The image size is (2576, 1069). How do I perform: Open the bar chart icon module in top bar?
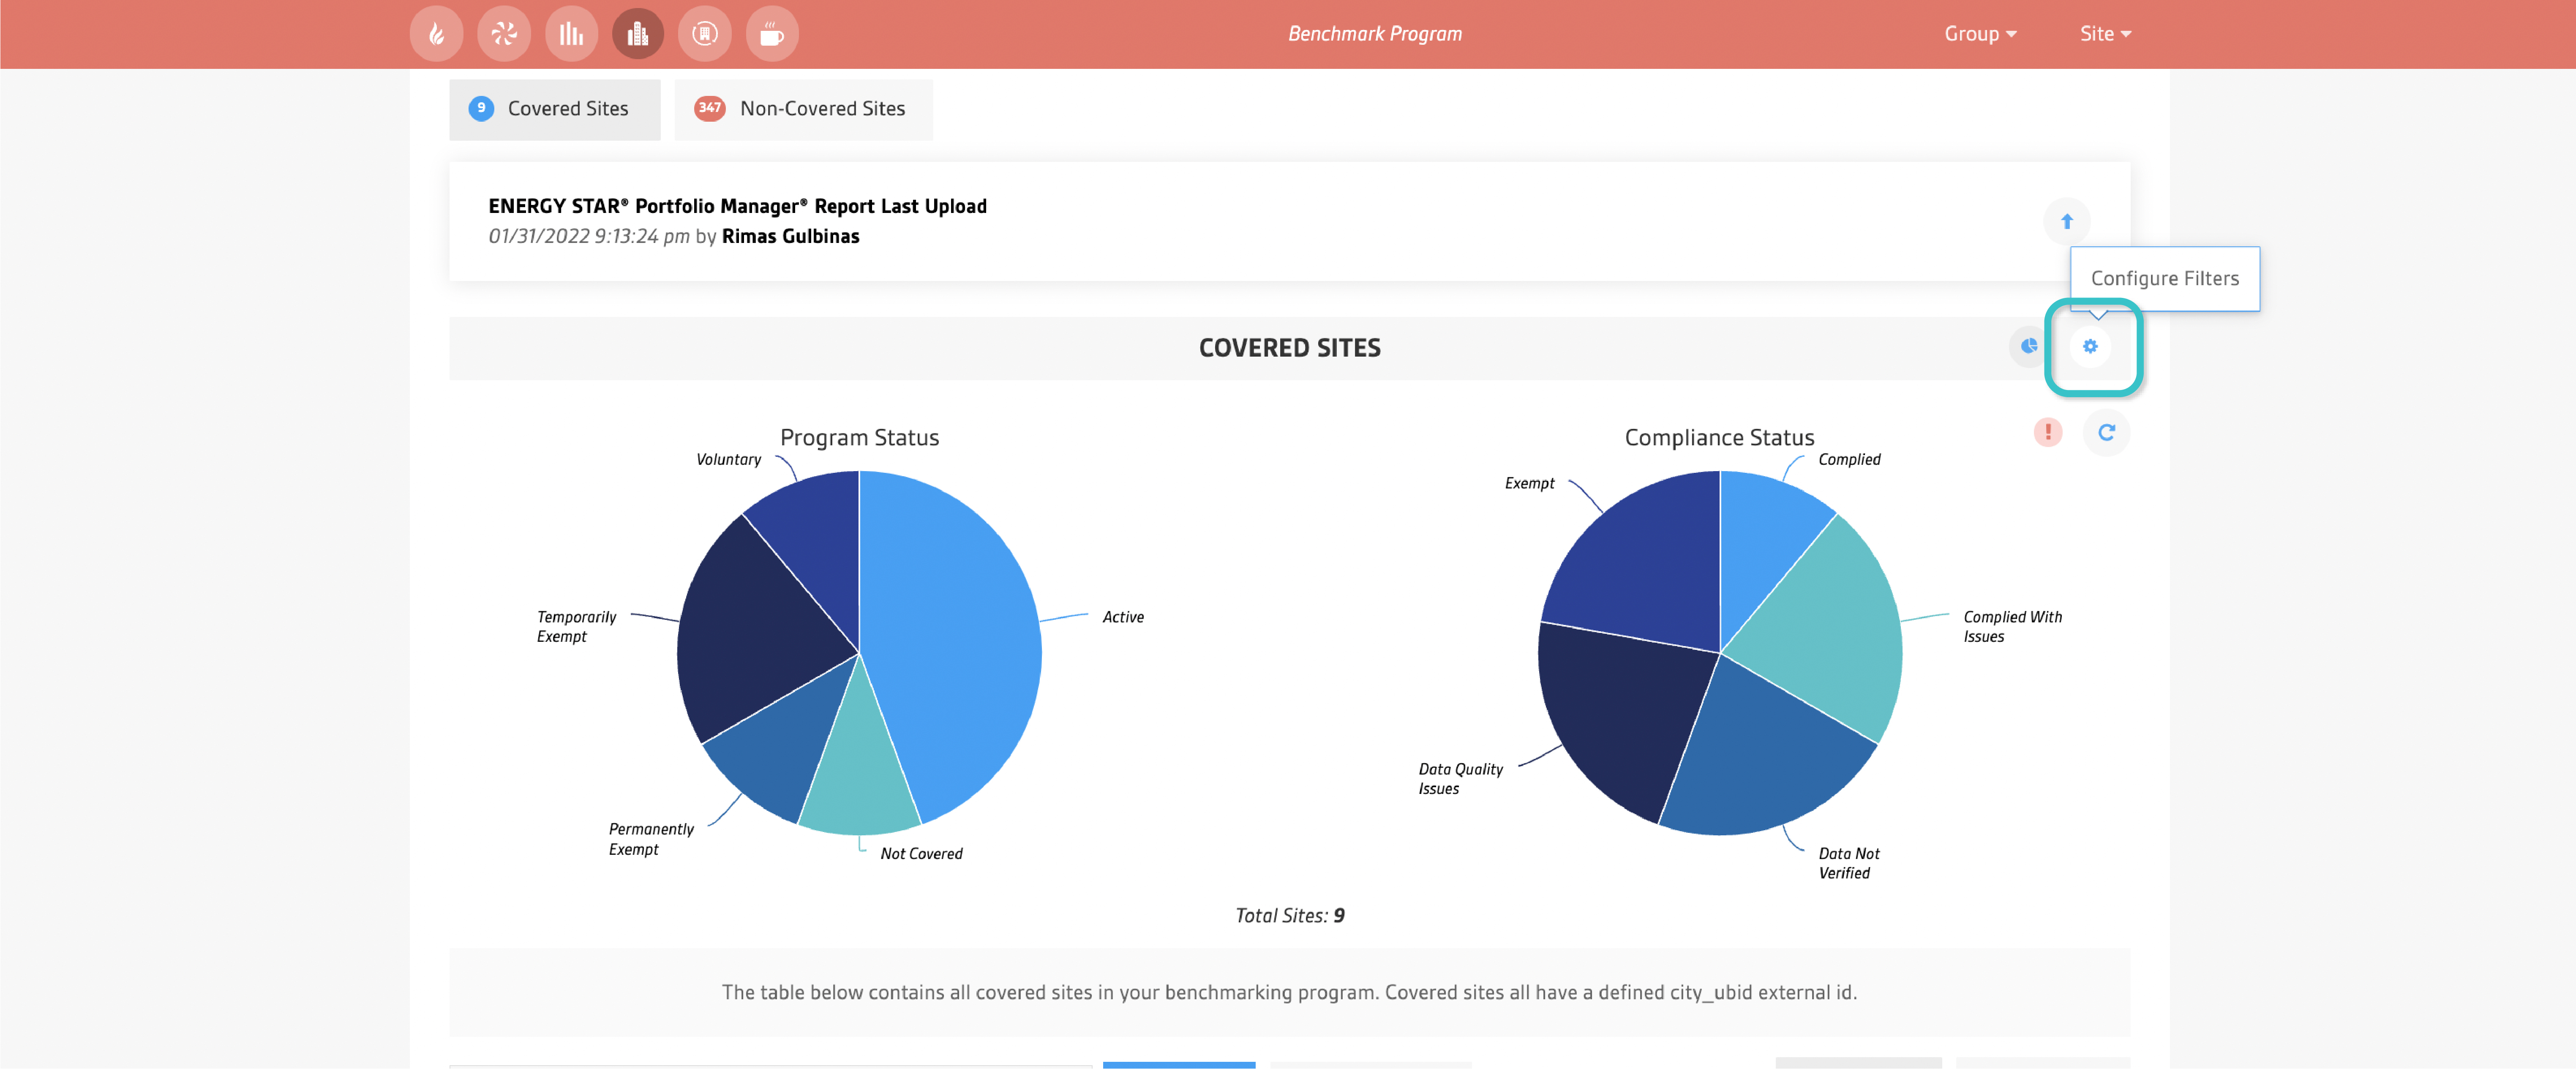571,34
